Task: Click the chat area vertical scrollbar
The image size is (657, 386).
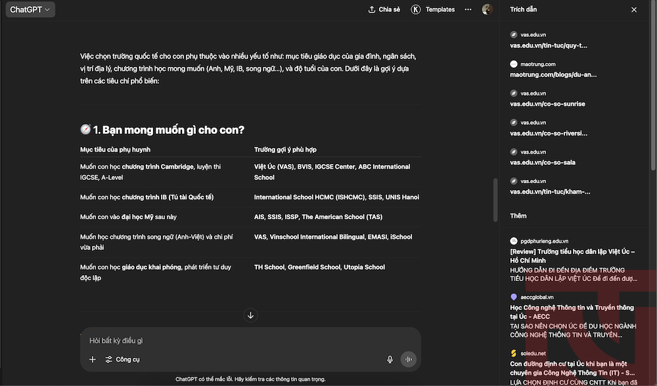Action: click(495, 200)
